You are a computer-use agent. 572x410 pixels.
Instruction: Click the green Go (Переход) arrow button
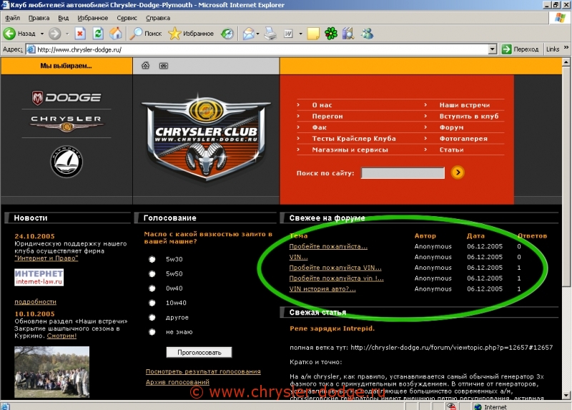[506, 49]
